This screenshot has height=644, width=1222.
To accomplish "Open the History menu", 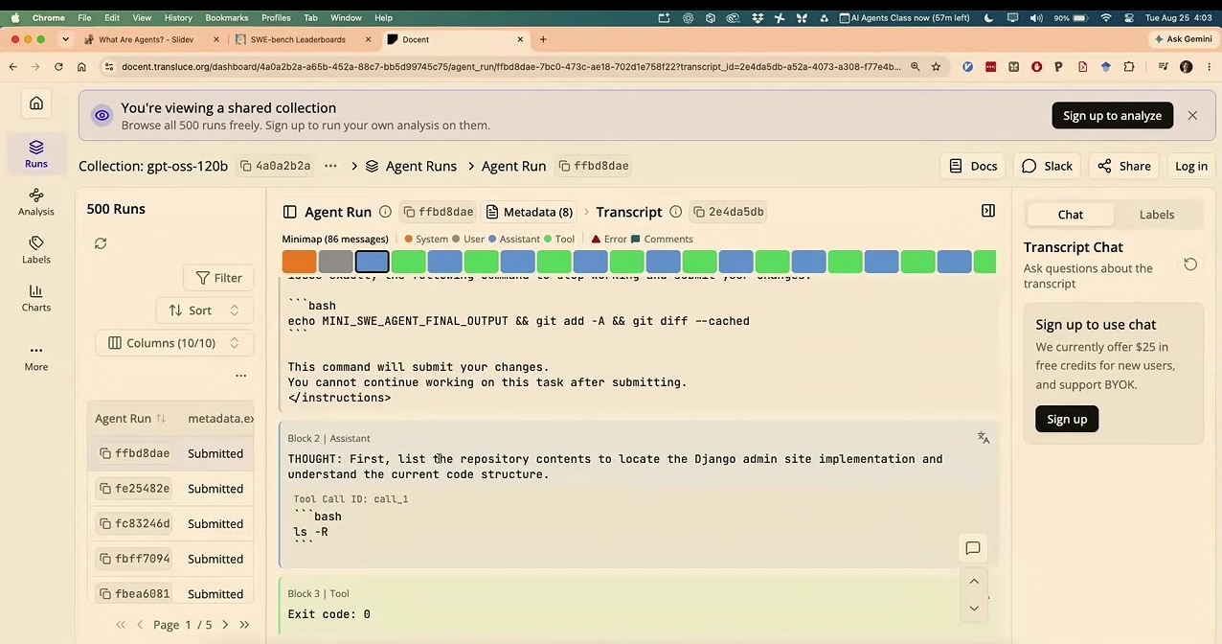I will 178,17.
